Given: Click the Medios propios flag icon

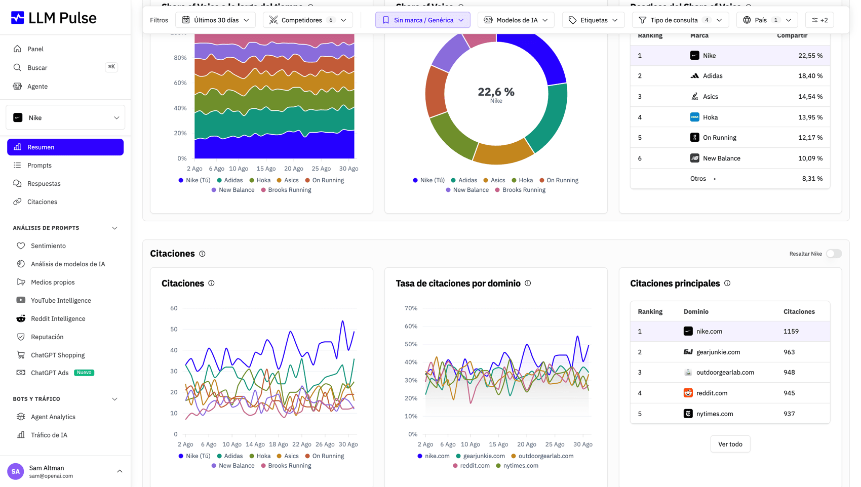Looking at the screenshot, I should [x=21, y=282].
